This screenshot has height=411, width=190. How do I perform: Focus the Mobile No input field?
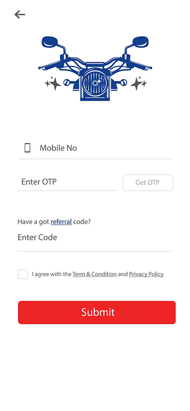[x=95, y=148]
